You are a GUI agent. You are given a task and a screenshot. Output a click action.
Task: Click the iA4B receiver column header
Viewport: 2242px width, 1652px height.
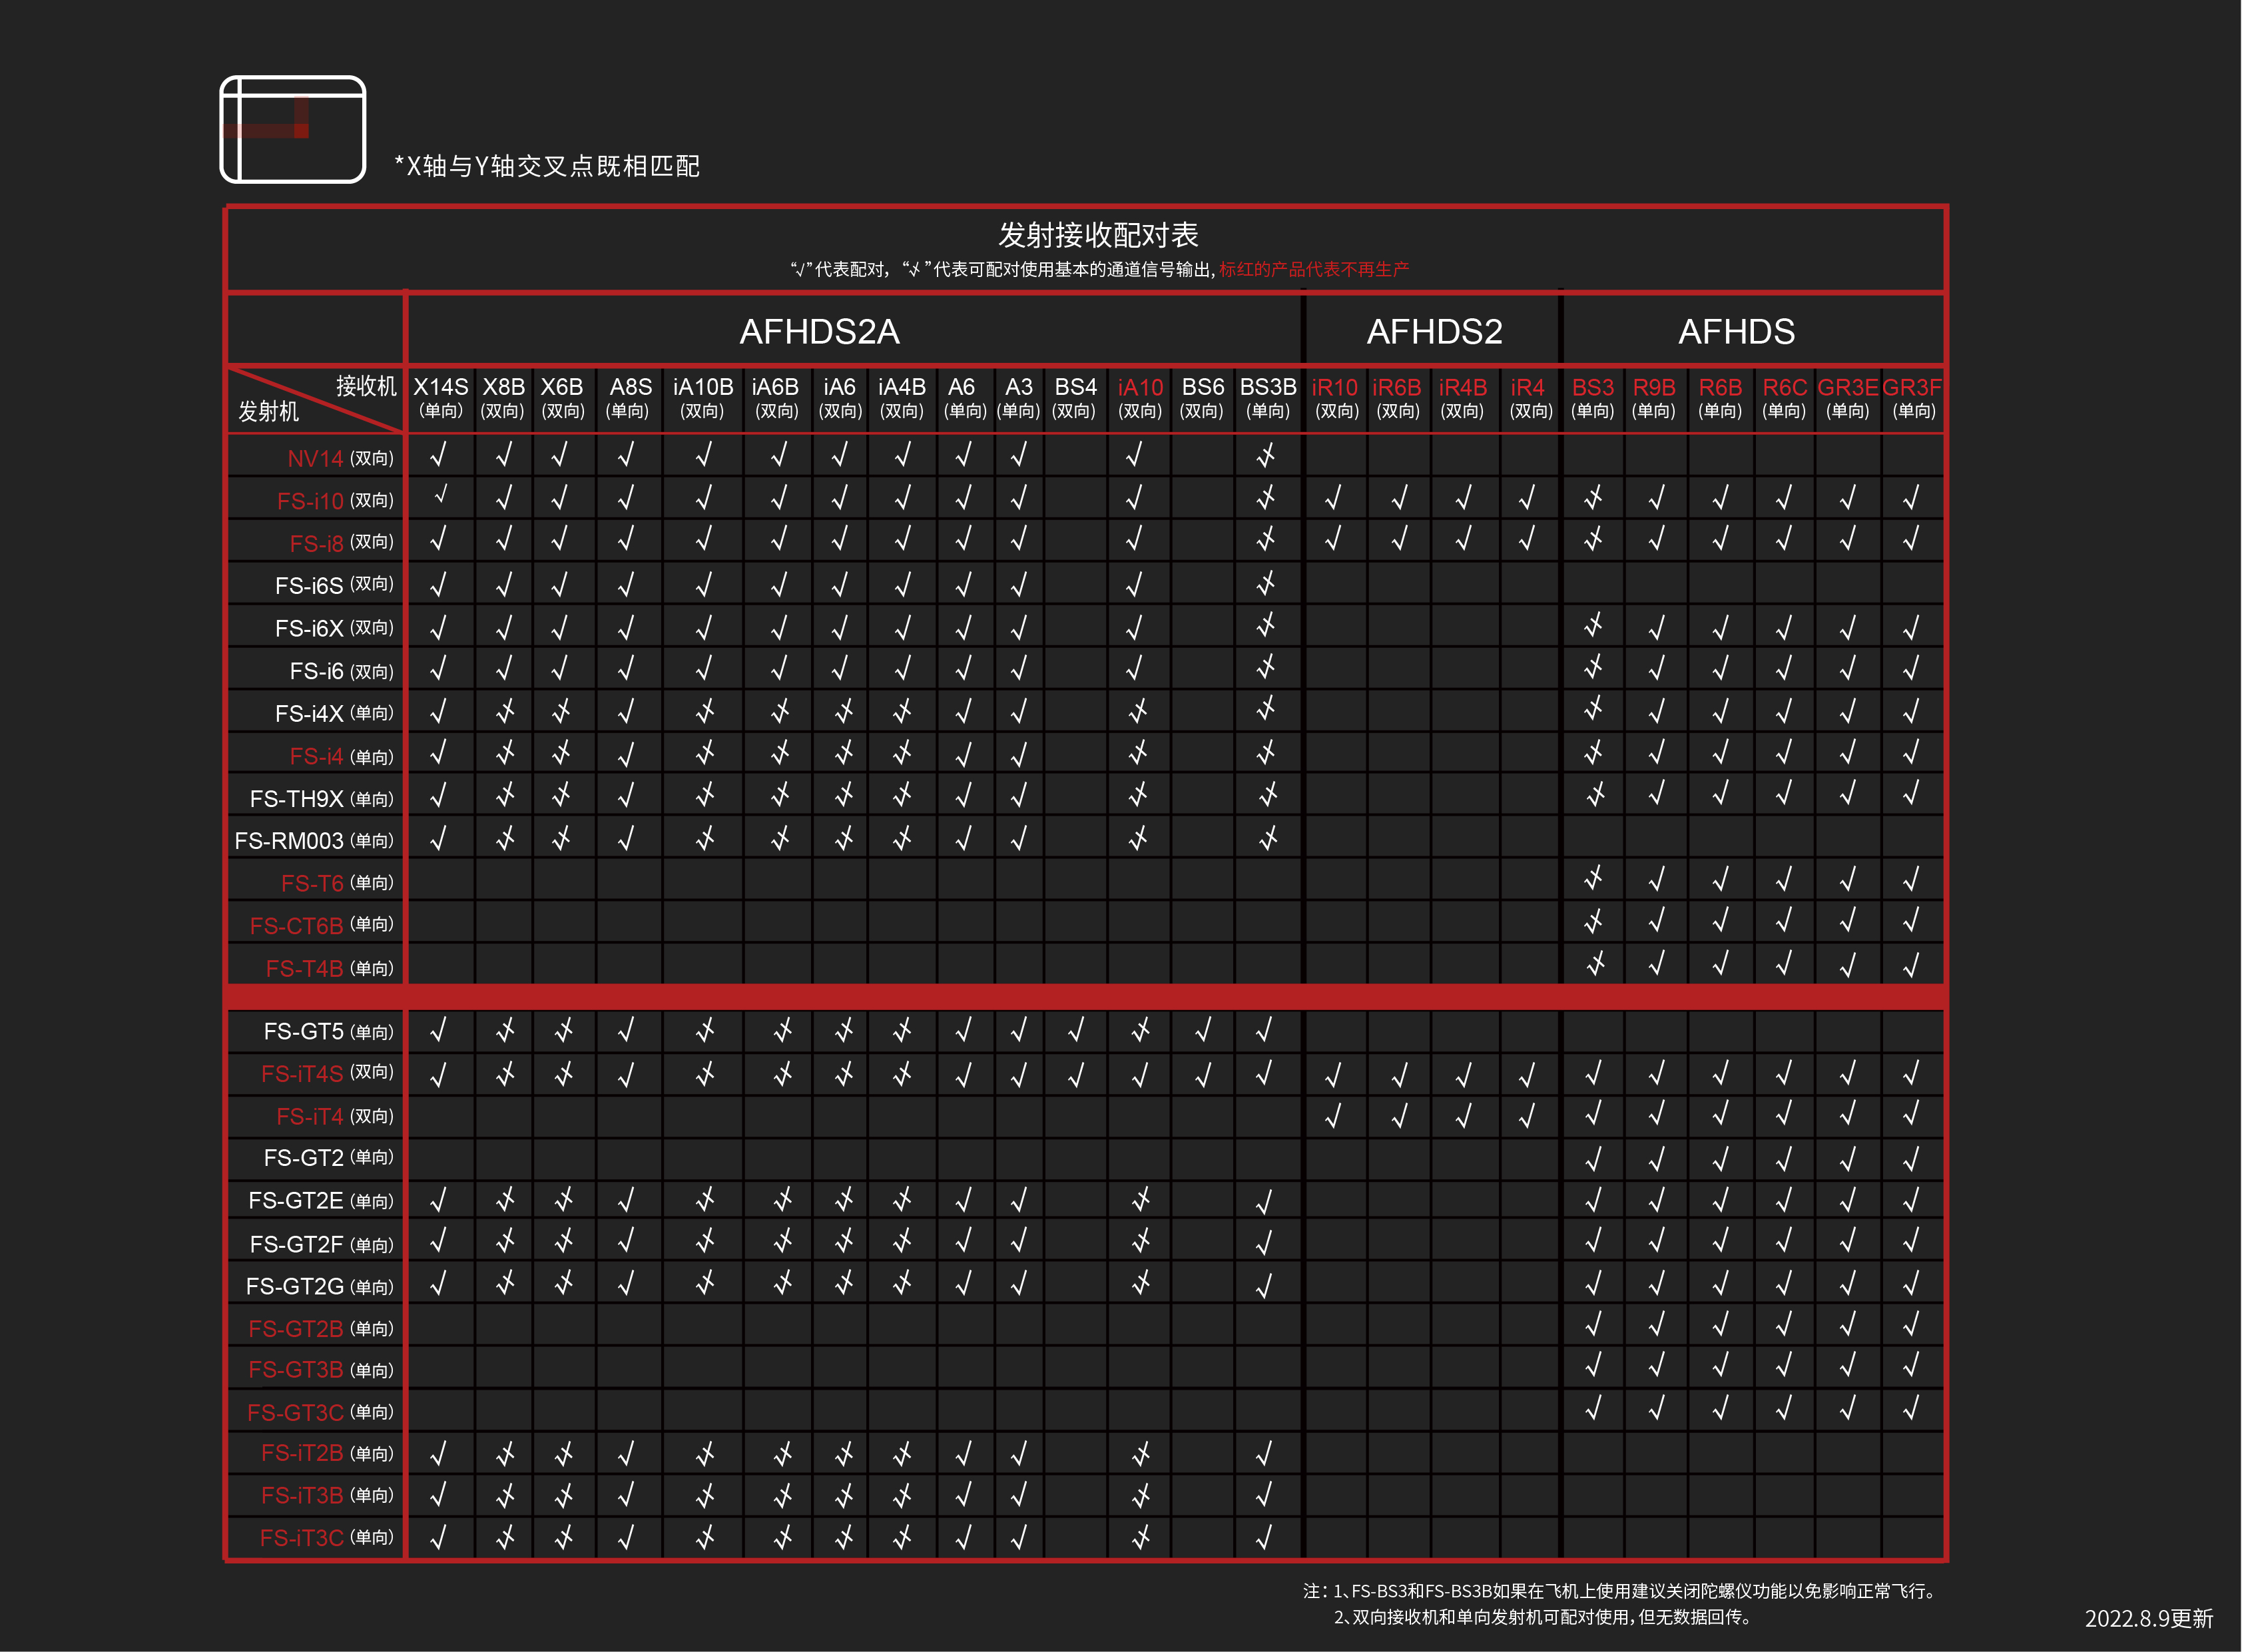902,398
